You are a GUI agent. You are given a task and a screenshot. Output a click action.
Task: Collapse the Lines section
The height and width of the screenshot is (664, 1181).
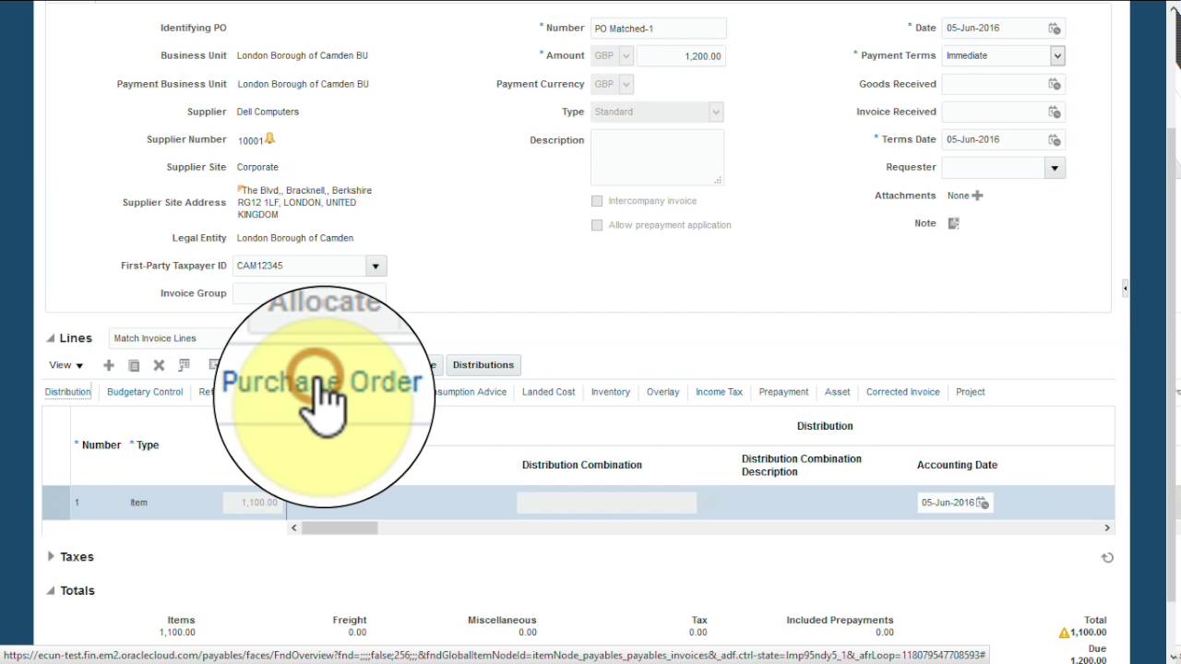point(51,338)
